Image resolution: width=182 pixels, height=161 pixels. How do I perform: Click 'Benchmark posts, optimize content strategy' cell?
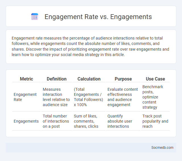pos(155,97)
